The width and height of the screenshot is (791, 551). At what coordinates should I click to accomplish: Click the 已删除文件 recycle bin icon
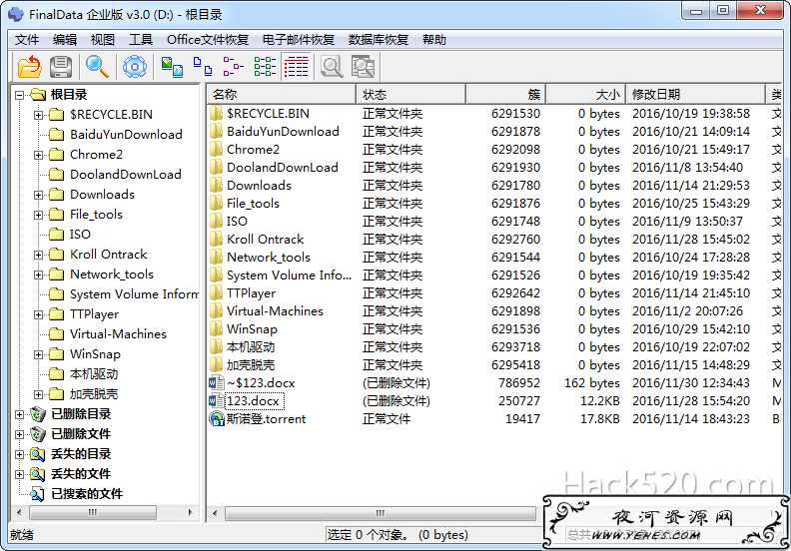pos(38,434)
